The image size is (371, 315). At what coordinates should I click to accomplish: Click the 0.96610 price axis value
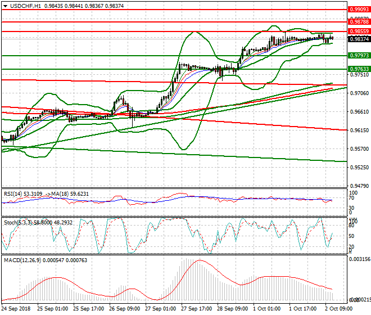click(x=359, y=112)
